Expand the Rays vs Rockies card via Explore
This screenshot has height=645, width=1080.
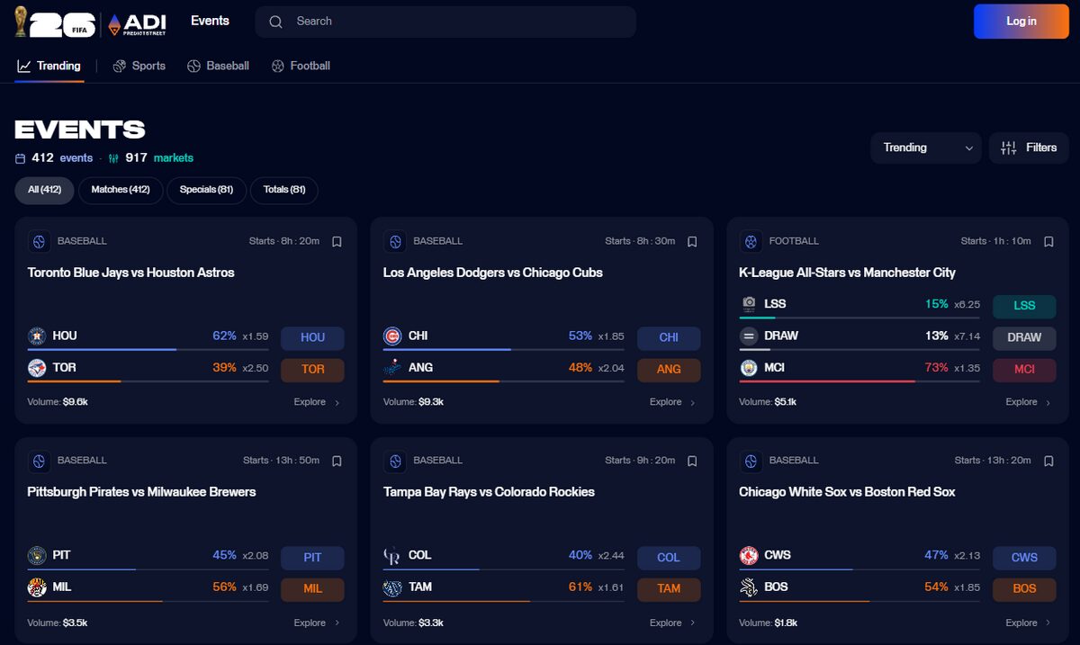(x=673, y=623)
